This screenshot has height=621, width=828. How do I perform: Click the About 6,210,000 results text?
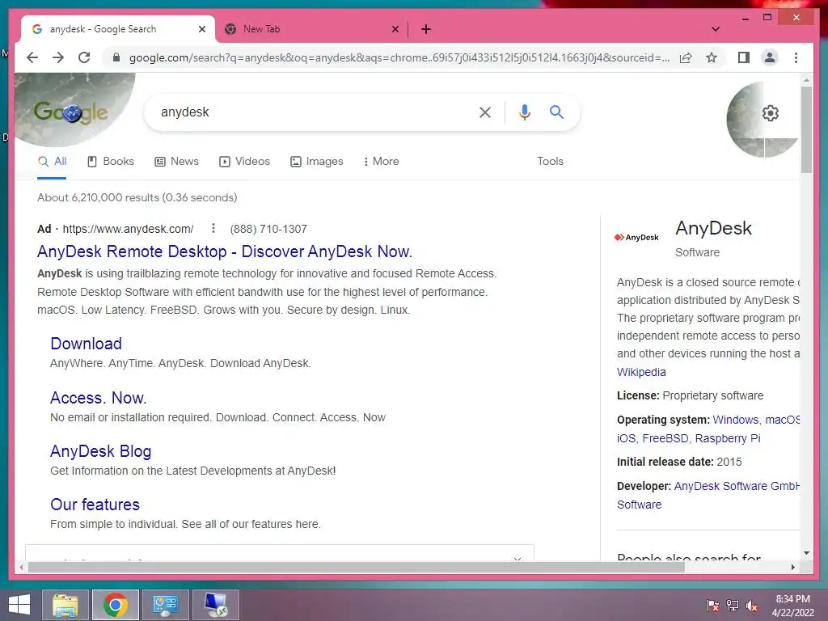pyautogui.click(x=137, y=197)
